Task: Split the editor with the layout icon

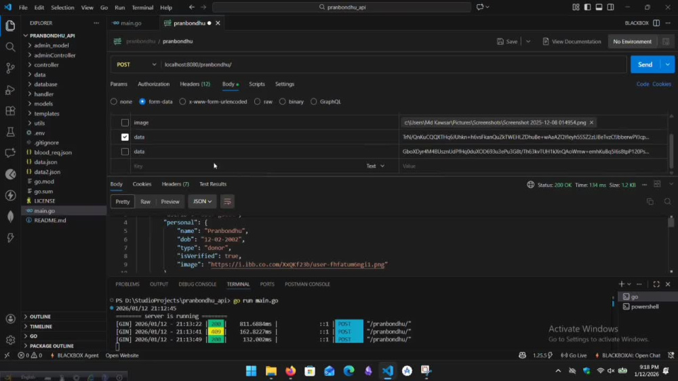Action: (x=656, y=23)
